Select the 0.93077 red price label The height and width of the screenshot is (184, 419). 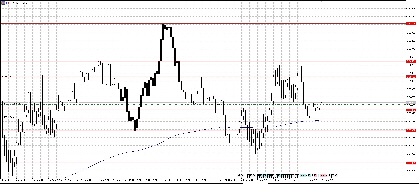(411, 130)
